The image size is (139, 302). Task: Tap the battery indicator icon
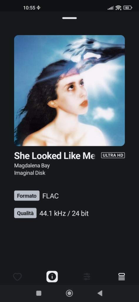pos(128,8)
